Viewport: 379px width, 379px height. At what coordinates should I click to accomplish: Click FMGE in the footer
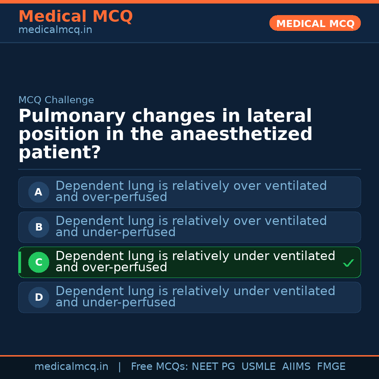coord(331,367)
